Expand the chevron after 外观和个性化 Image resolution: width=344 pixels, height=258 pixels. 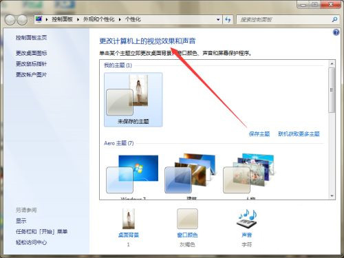click(x=120, y=20)
